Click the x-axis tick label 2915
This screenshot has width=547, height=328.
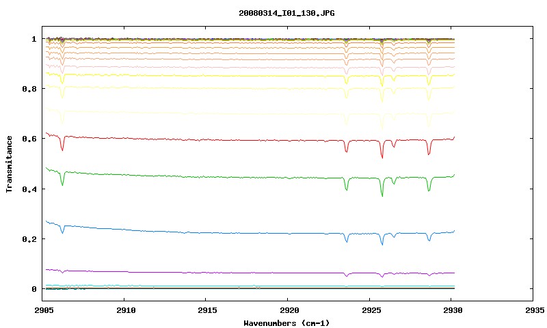(207, 310)
